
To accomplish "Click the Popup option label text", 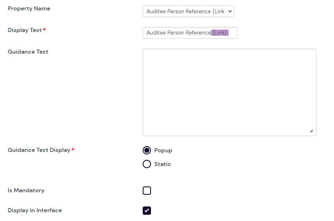I will pos(163,151).
